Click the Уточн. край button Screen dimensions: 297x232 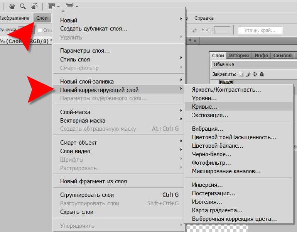click(x=260, y=31)
